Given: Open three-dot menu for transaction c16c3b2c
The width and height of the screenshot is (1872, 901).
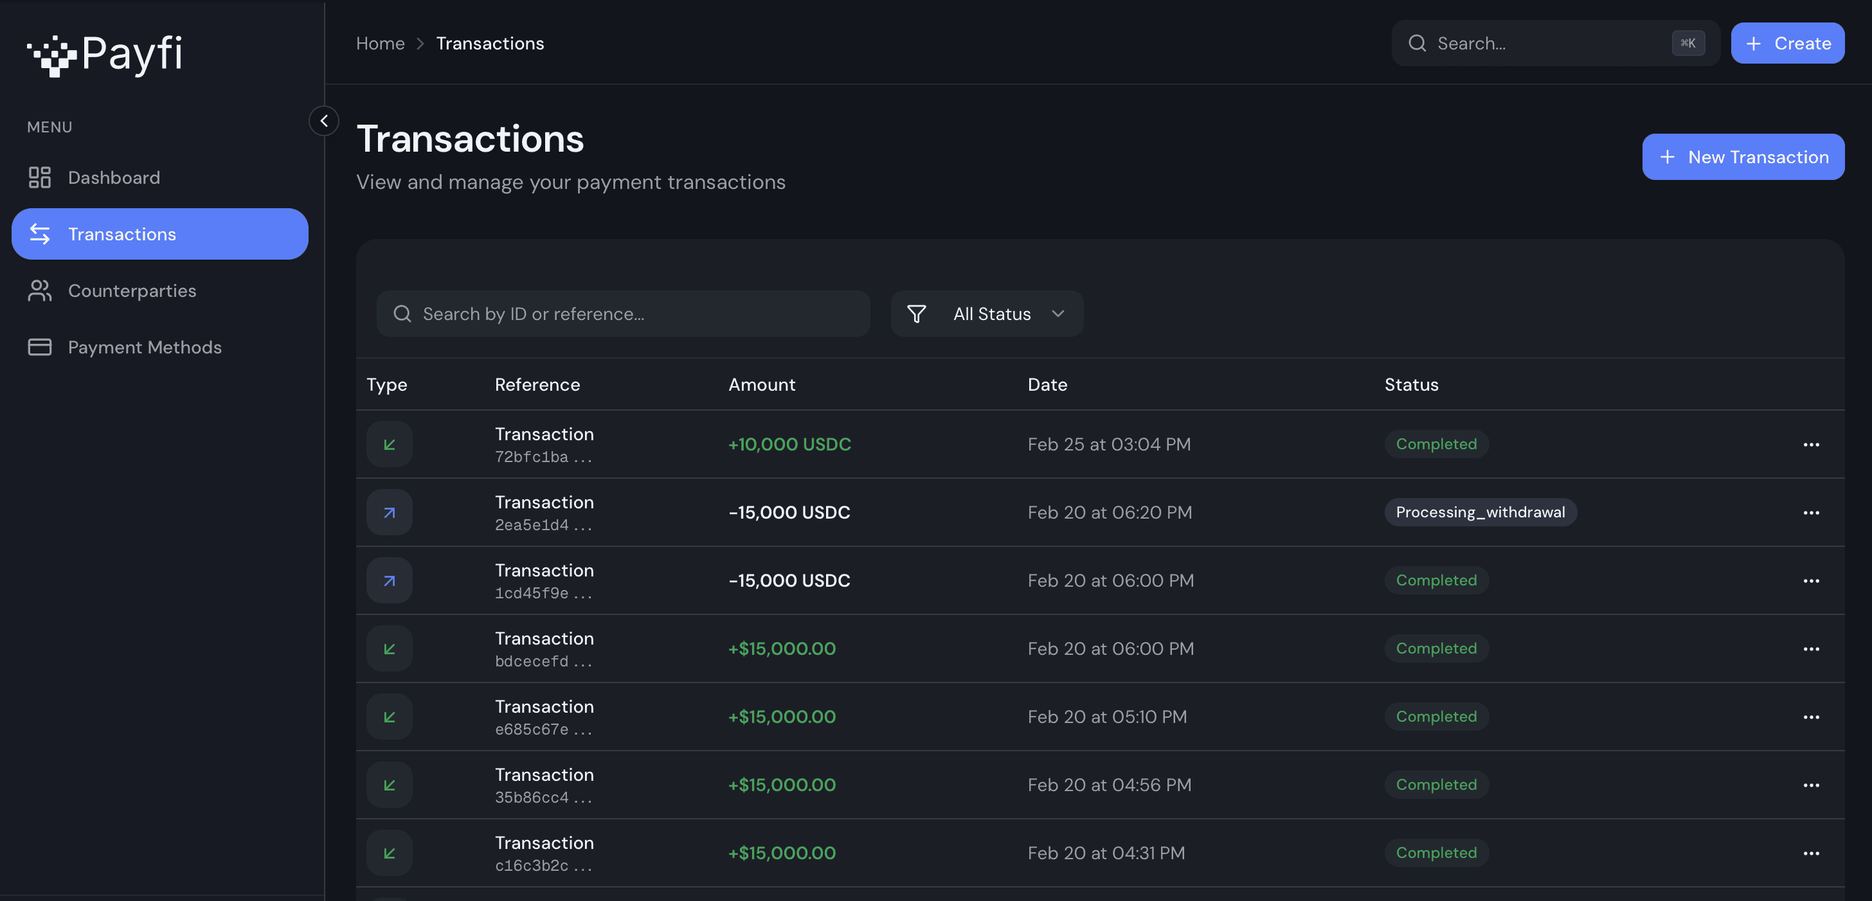Looking at the screenshot, I should (1810, 853).
